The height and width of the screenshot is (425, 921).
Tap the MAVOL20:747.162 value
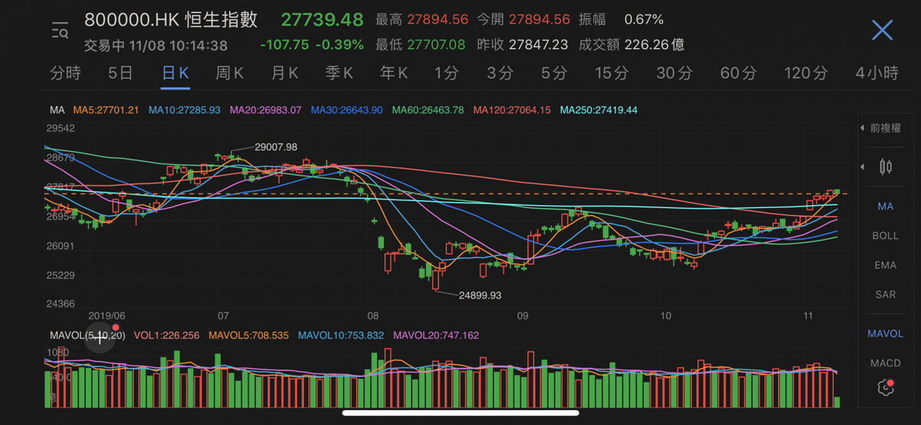pos(436,335)
